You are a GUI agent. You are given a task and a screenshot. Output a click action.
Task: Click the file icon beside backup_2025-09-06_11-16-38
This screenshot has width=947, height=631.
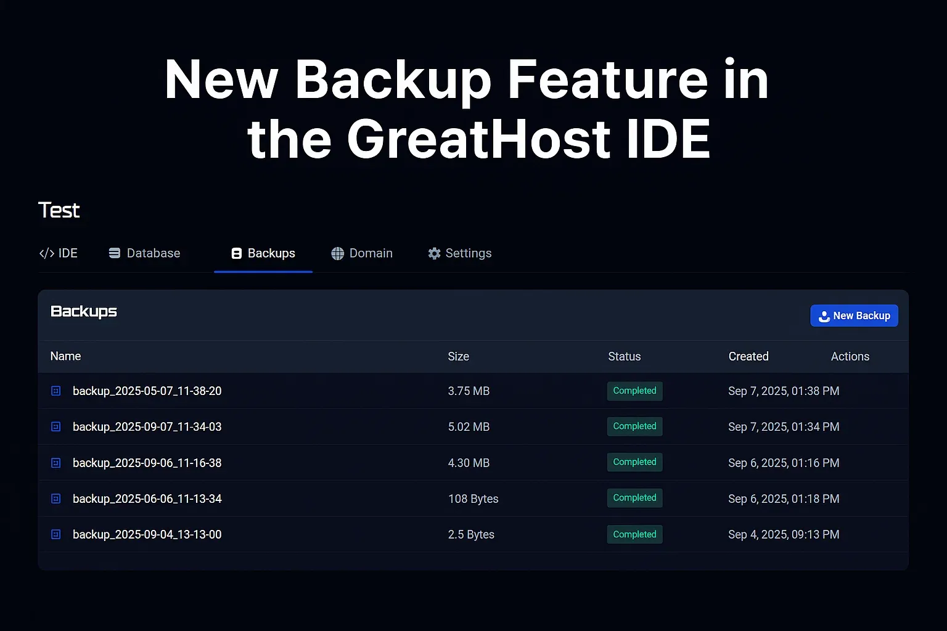point(55,462)
